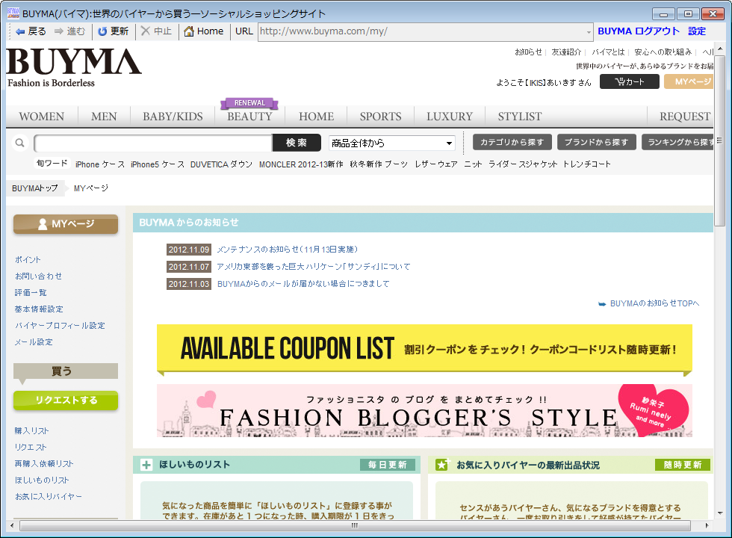
Task: Click the vertical scrollbar down arrow
Action: coord(720,513)
